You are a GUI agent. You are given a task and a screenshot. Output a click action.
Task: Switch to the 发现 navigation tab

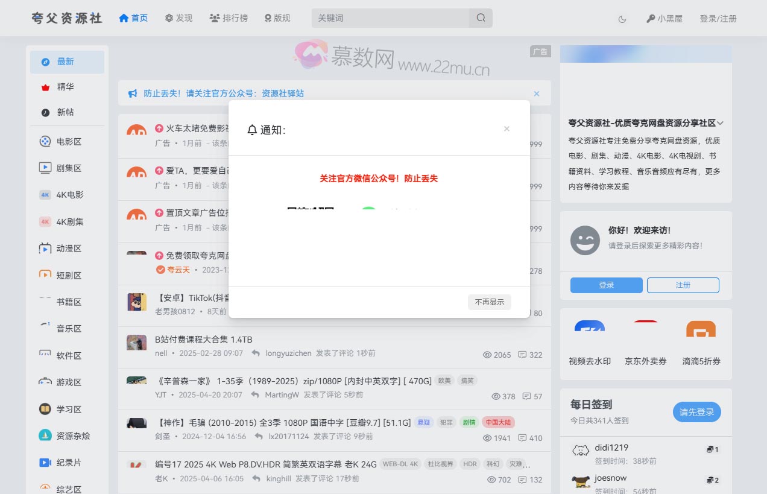coord(178,18)
